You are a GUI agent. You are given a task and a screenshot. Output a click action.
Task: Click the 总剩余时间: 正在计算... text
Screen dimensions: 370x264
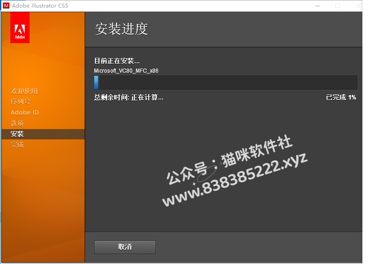pyautogui.click(x=129, y=97)
